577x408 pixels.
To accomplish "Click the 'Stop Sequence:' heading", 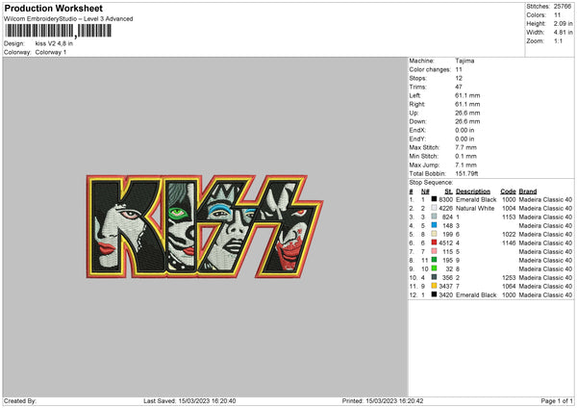I will (x=431, y=182).
